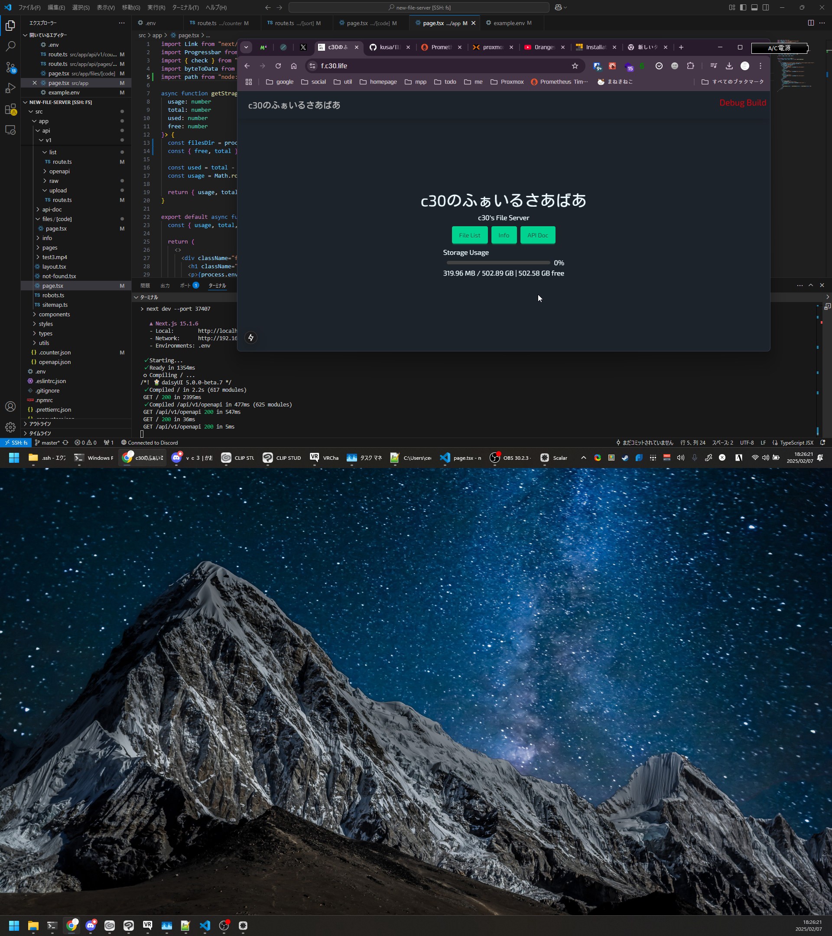The width and height of the screenshot is (832, 936).
Task: Open Manage gear icon in VS Code
Action: tap(10, 427)
